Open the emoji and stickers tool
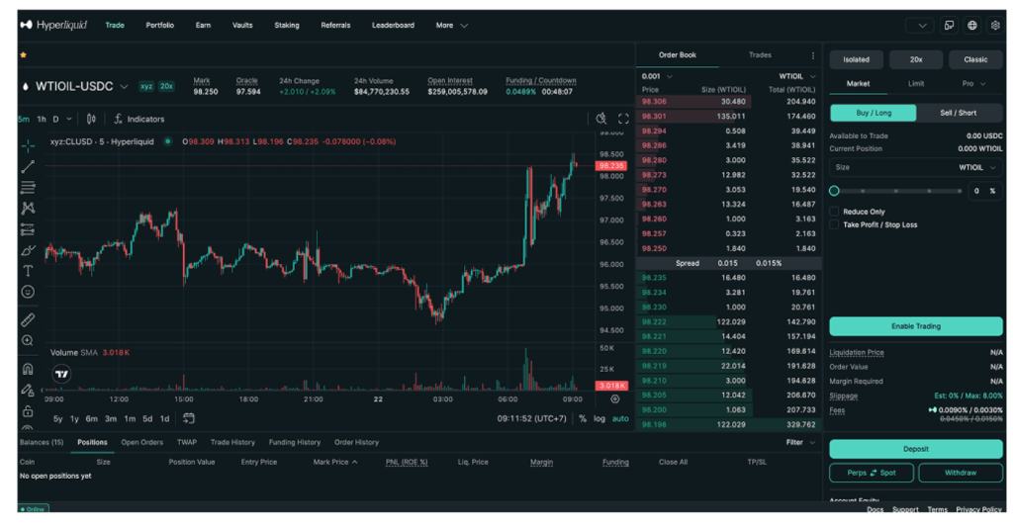Image resolution: width=1013 pixels, height=529 pixels. coord(28,292)
